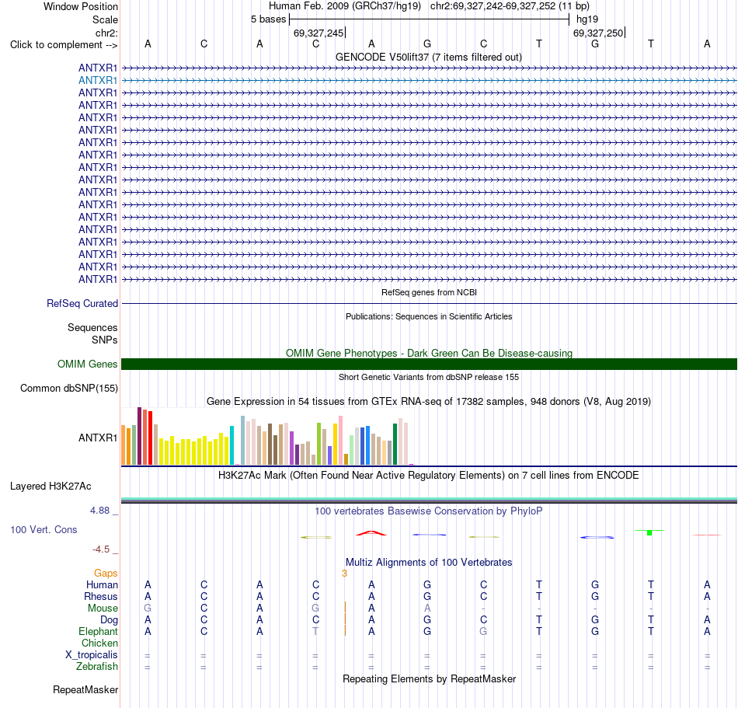Click the red arch PhyloP conservation glyph
738x708 pixels.
[371, 533]
